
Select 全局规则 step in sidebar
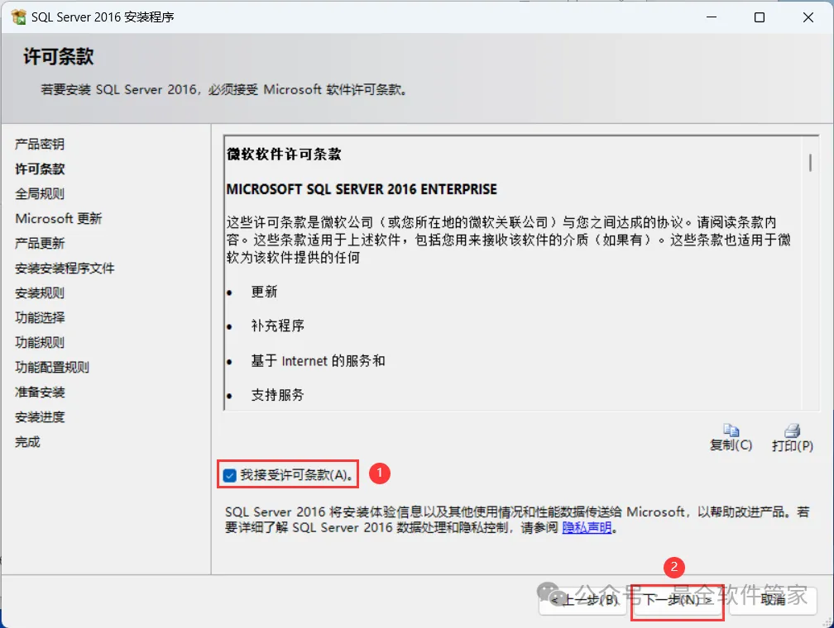40,194
